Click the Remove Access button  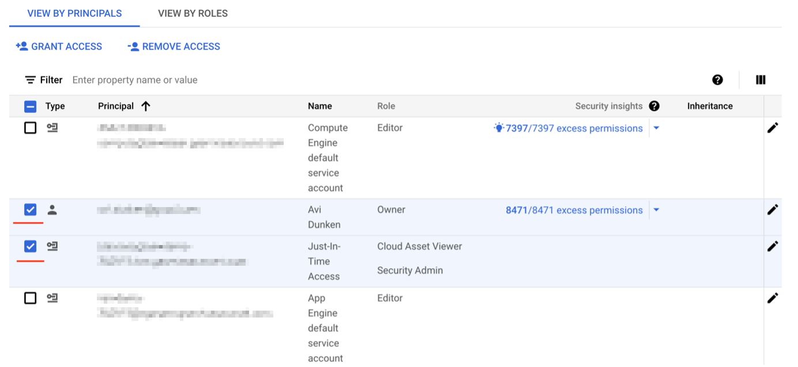tap(174, 47)
